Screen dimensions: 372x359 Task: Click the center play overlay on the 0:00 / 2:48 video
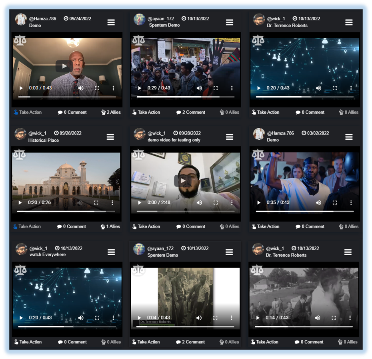tap(182, 180)
